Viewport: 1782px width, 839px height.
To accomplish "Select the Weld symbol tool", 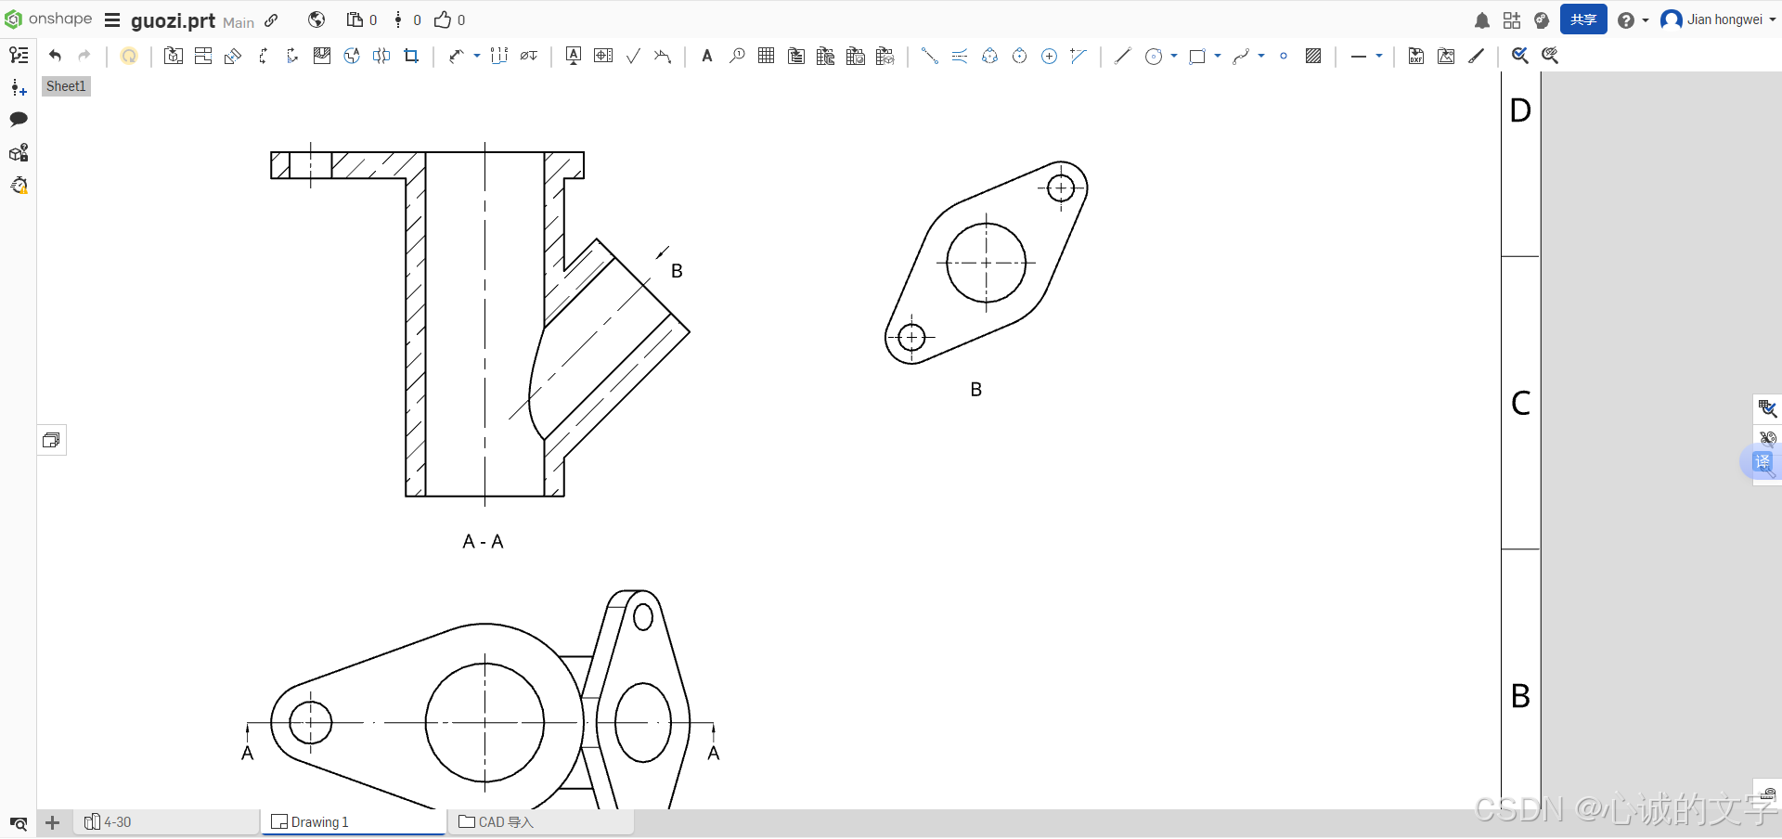I will 663,56.
